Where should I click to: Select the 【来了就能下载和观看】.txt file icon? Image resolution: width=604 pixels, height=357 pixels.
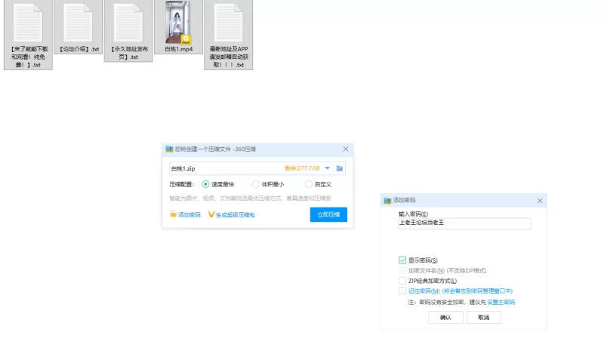point(28,23)
